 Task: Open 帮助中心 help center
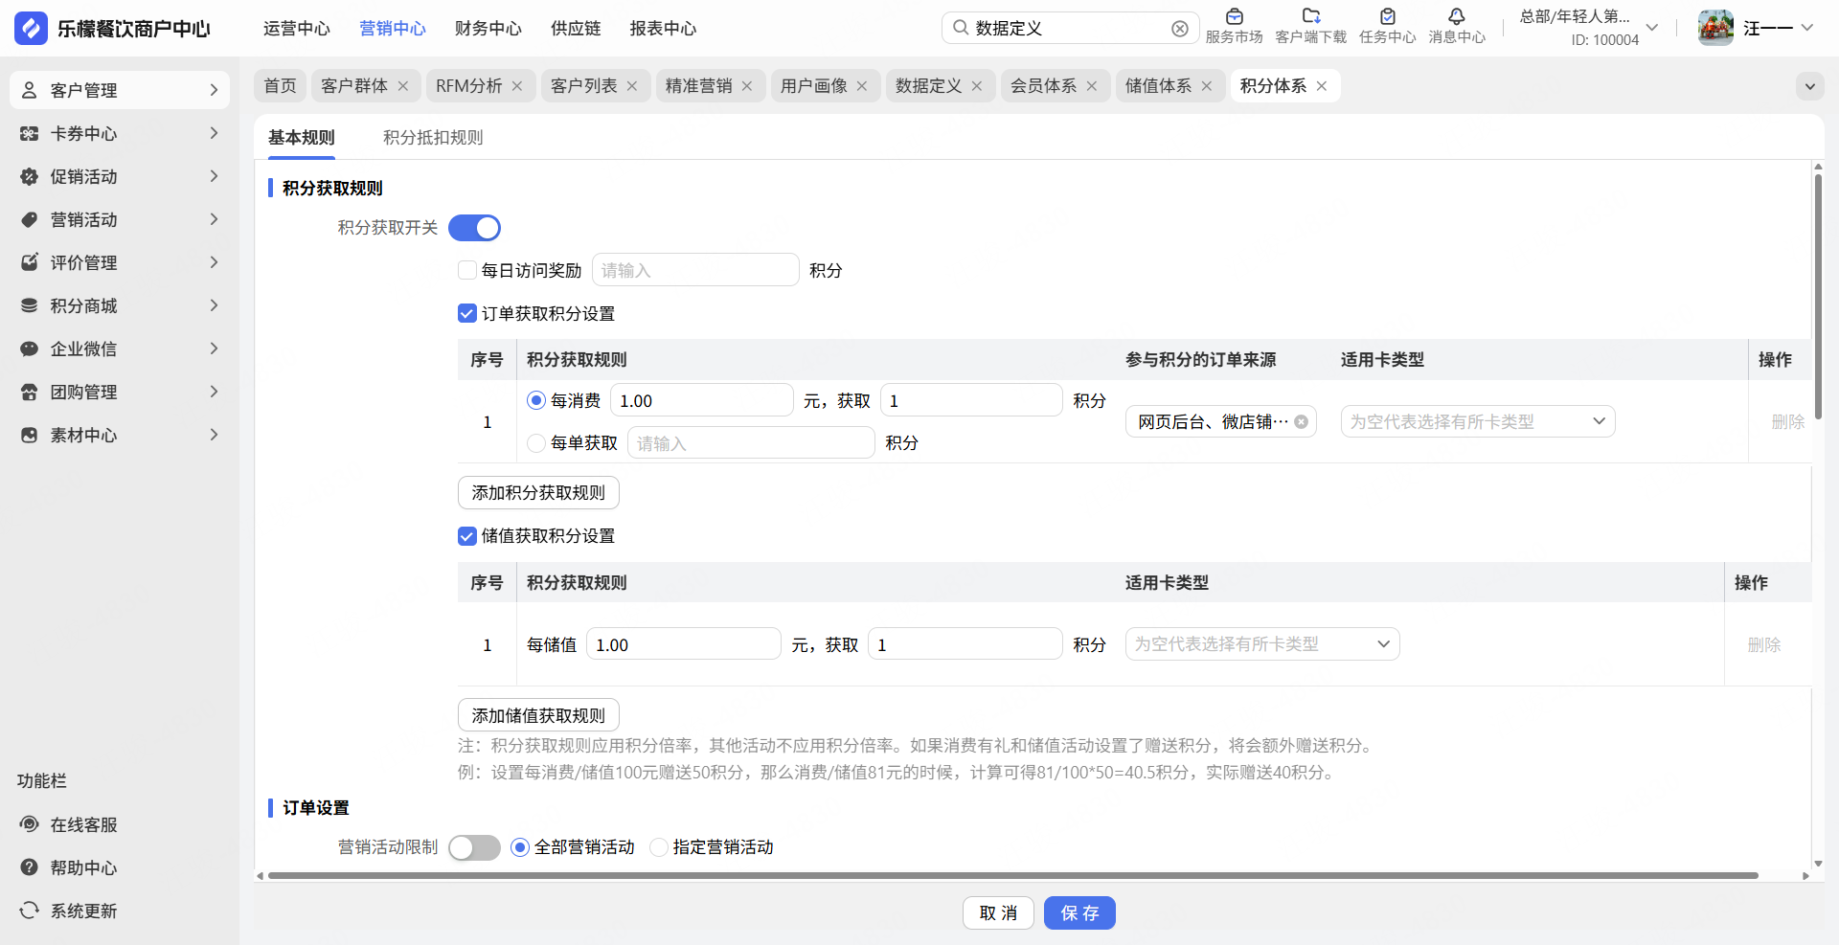[x=83, y=867]
